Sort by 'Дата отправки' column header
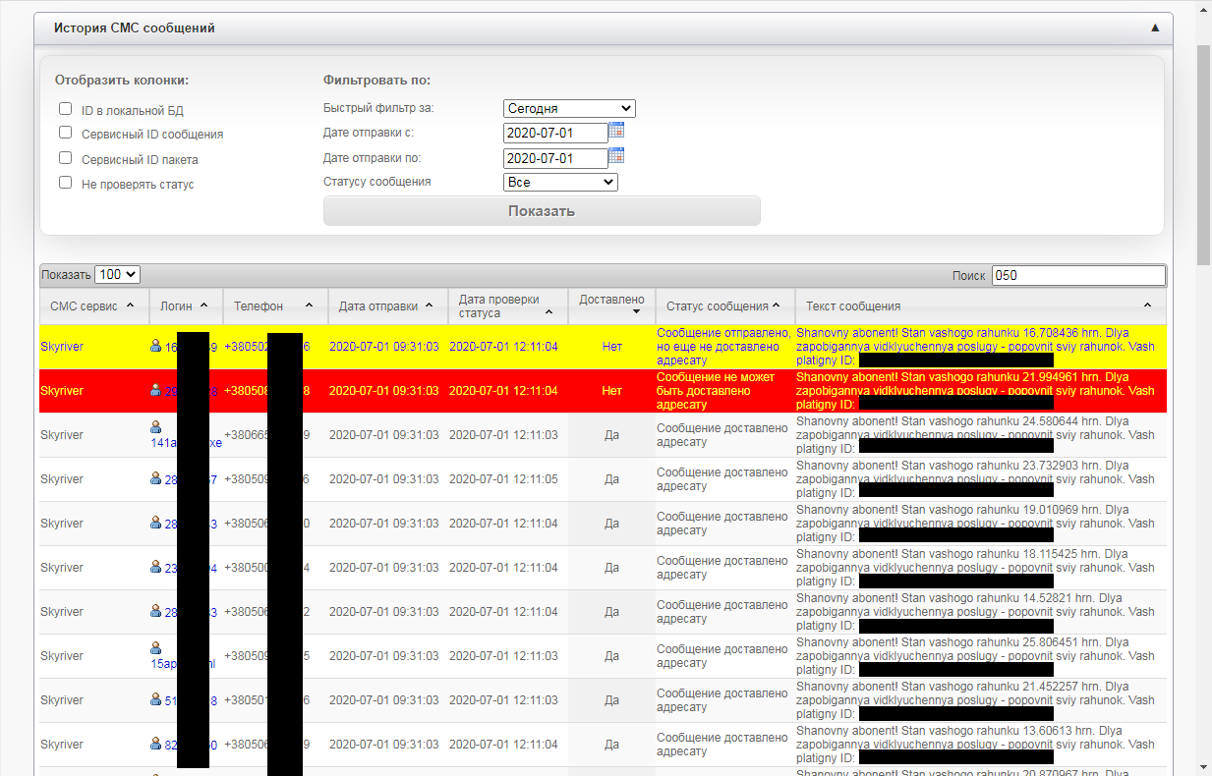 (386, 305)
